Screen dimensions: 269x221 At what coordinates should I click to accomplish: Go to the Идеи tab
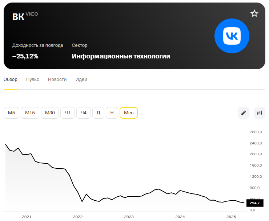[x=81, y=79]
